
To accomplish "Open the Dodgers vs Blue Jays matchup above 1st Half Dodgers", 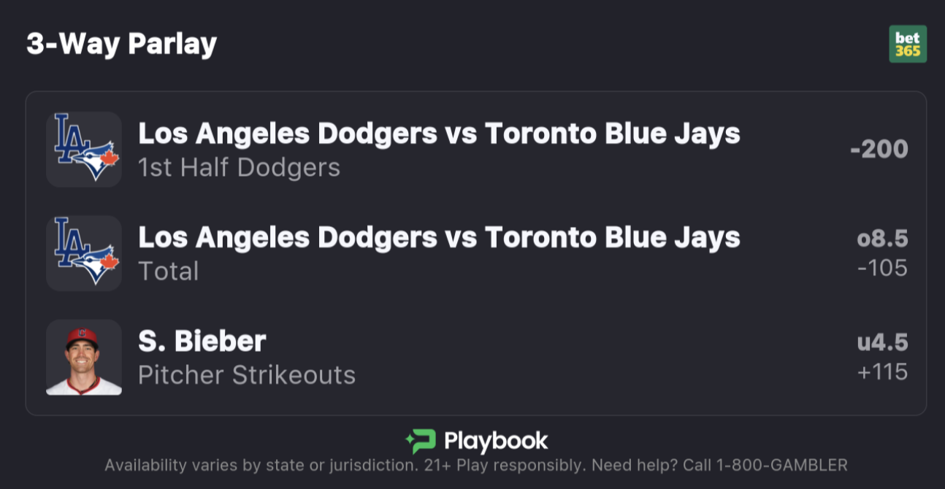I will coord(439,134).
